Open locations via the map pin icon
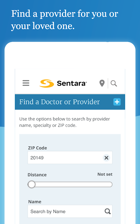Image resolution: width=140 pixels, height=224 pixels. coord(102,83)
